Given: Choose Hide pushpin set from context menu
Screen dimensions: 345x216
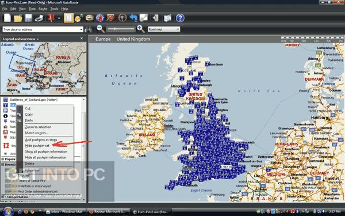Looking at the screenshot, I should (x=37, y=146).
